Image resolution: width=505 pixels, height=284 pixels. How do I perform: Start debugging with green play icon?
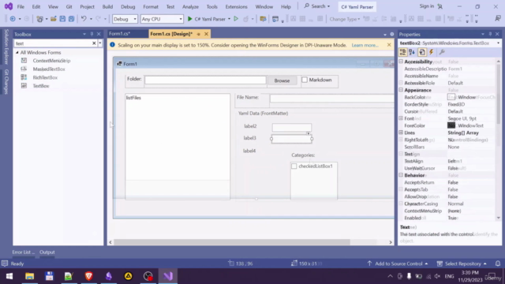point(189,19)
